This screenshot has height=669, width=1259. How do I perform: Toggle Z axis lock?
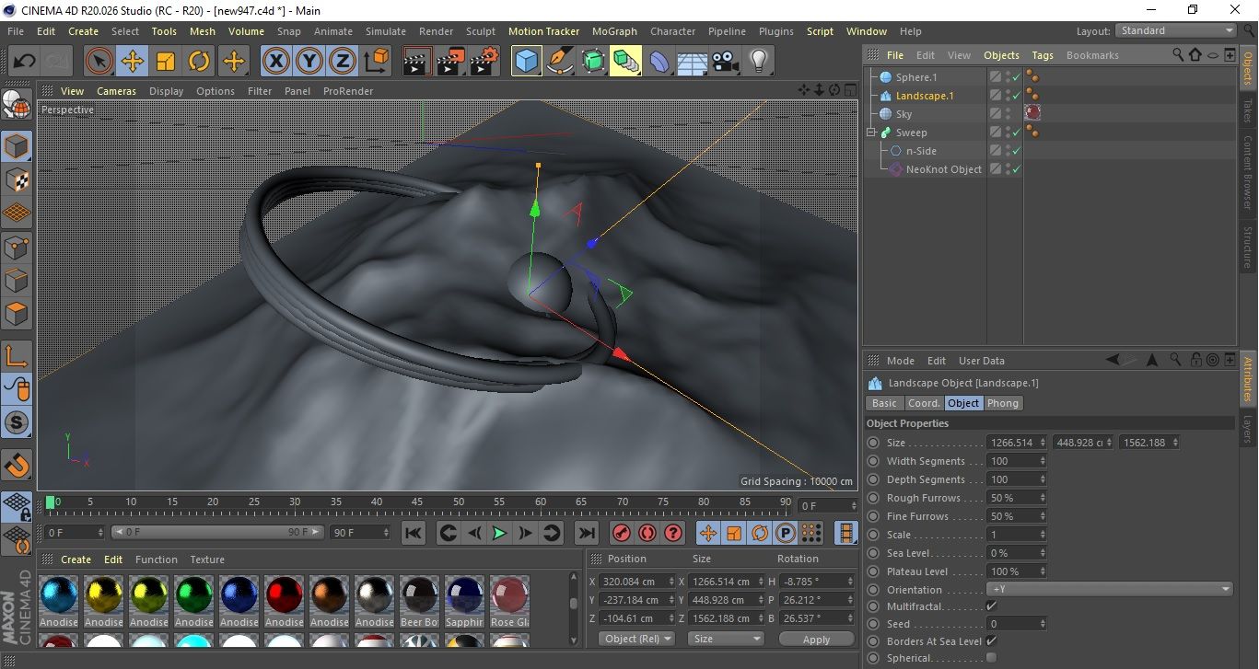pyautogui.click(x=342, y=62)
